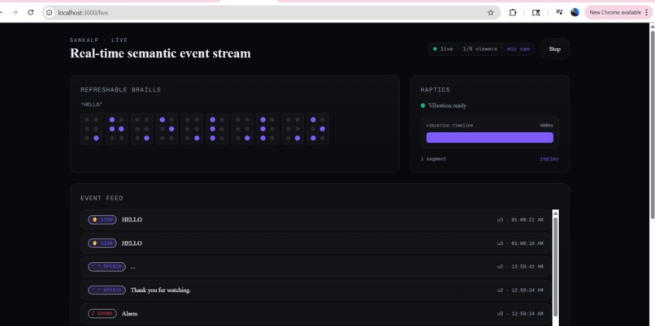Click the event feed scrollbar thumb
Image resolution: width=655 pixels, height=326 pixels.
[x=556, y=267]
